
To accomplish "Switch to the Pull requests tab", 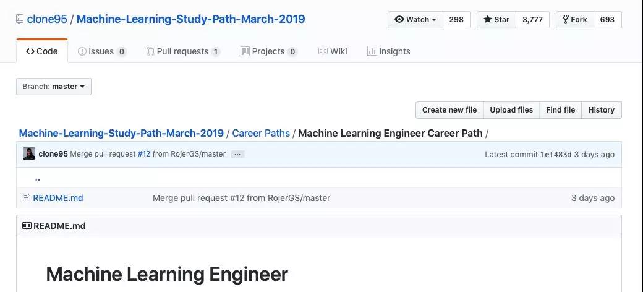I will (183, 51).
